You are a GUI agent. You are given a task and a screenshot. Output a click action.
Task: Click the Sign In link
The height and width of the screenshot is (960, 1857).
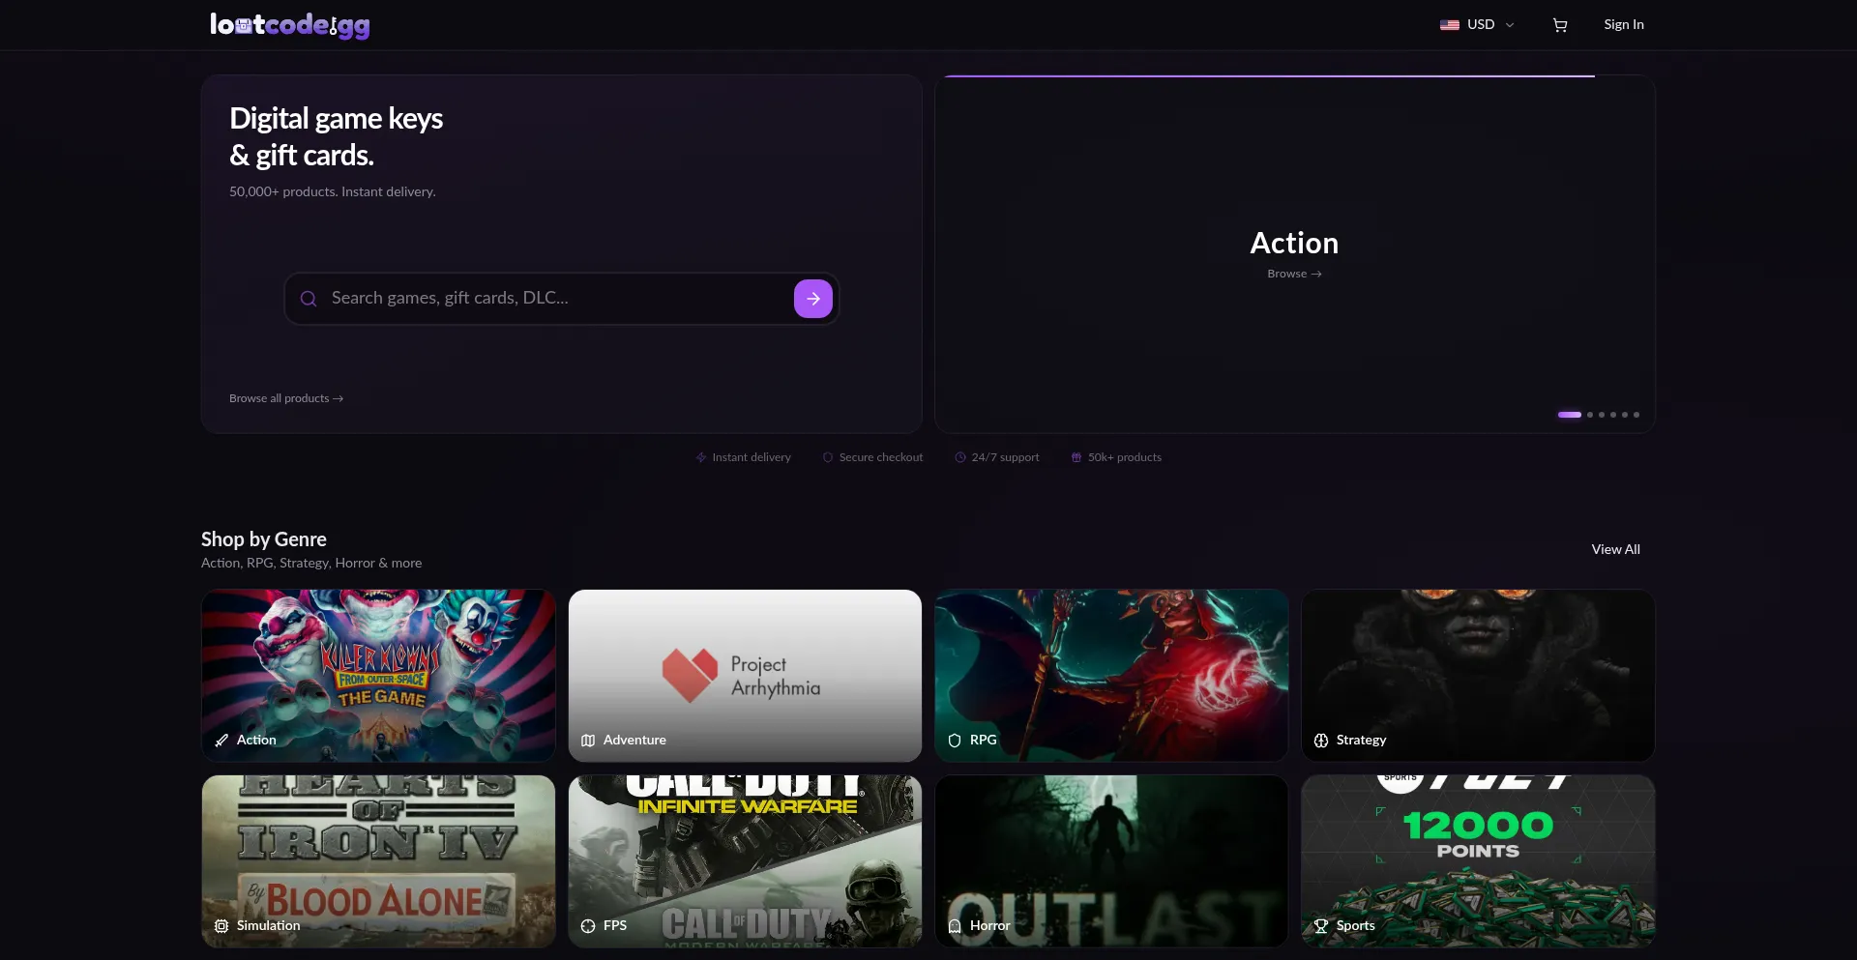1624,25
